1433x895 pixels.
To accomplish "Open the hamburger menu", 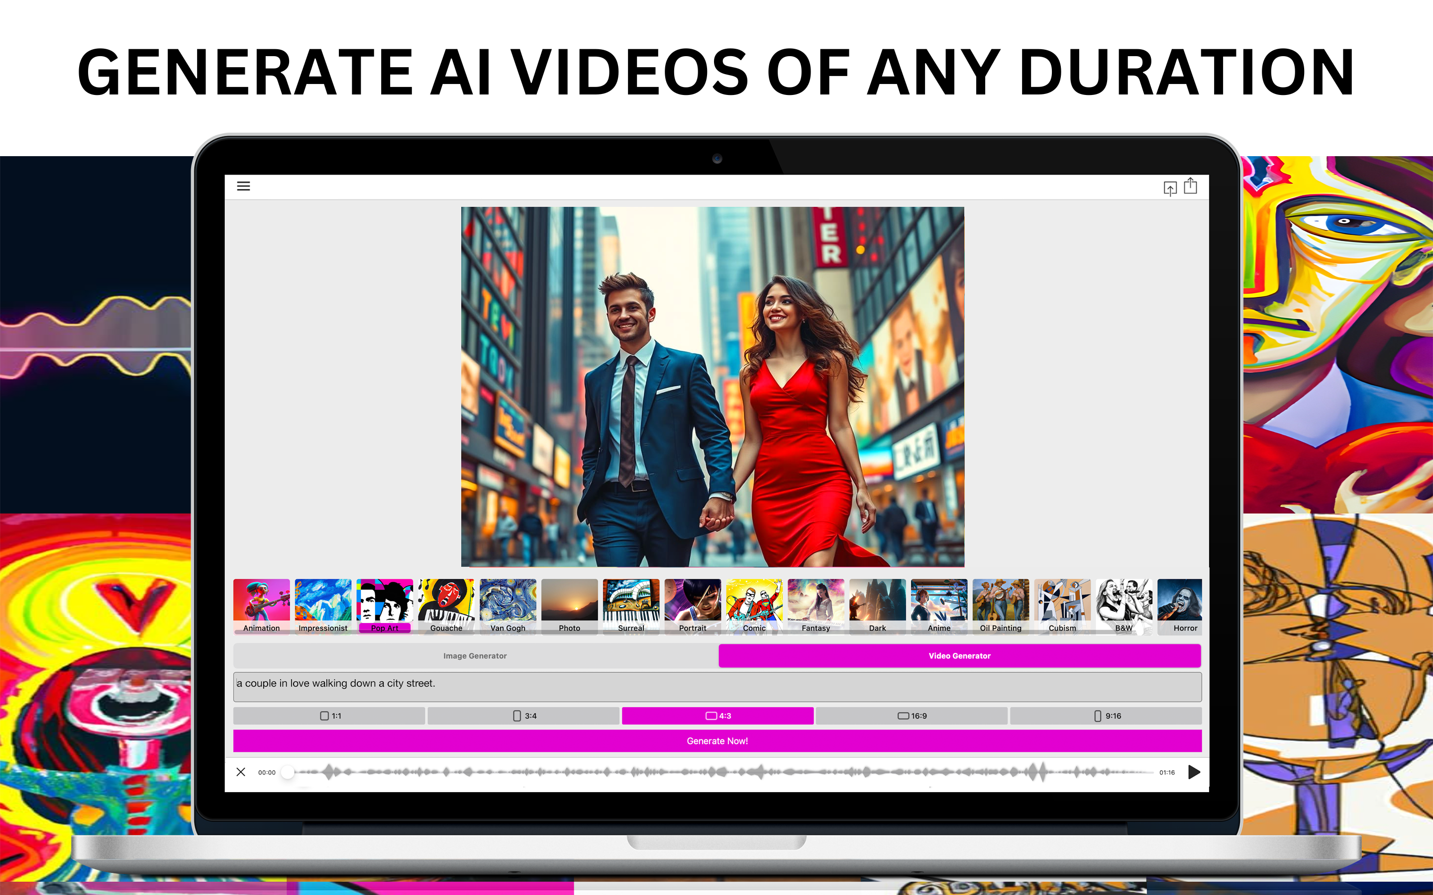I will (x=243, y=186).
